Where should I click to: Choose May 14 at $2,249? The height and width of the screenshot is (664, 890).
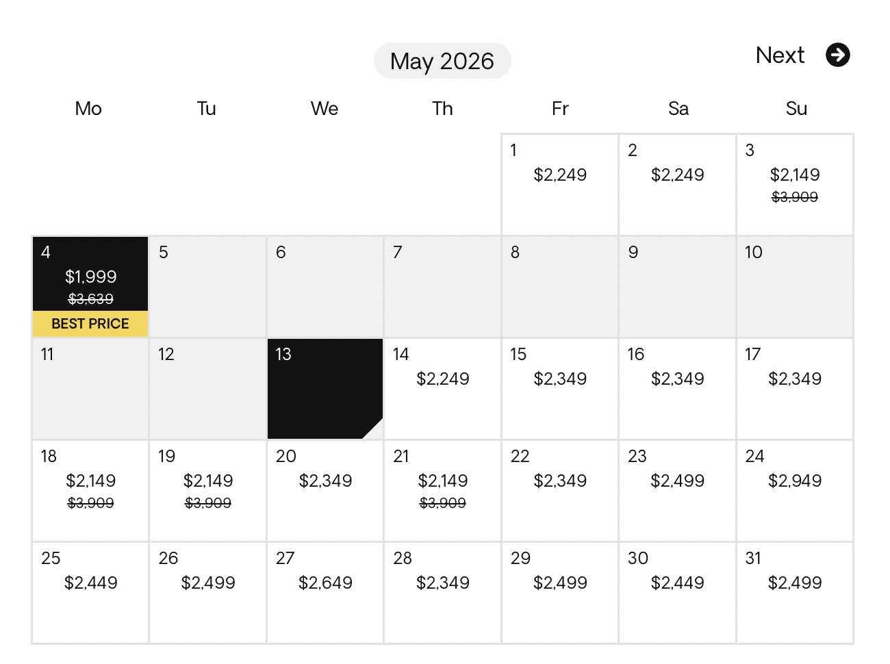pos(442,389)
